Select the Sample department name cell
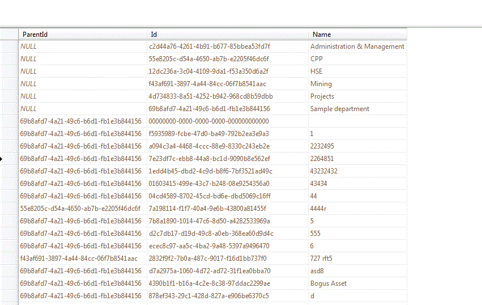 coord(357,109)
